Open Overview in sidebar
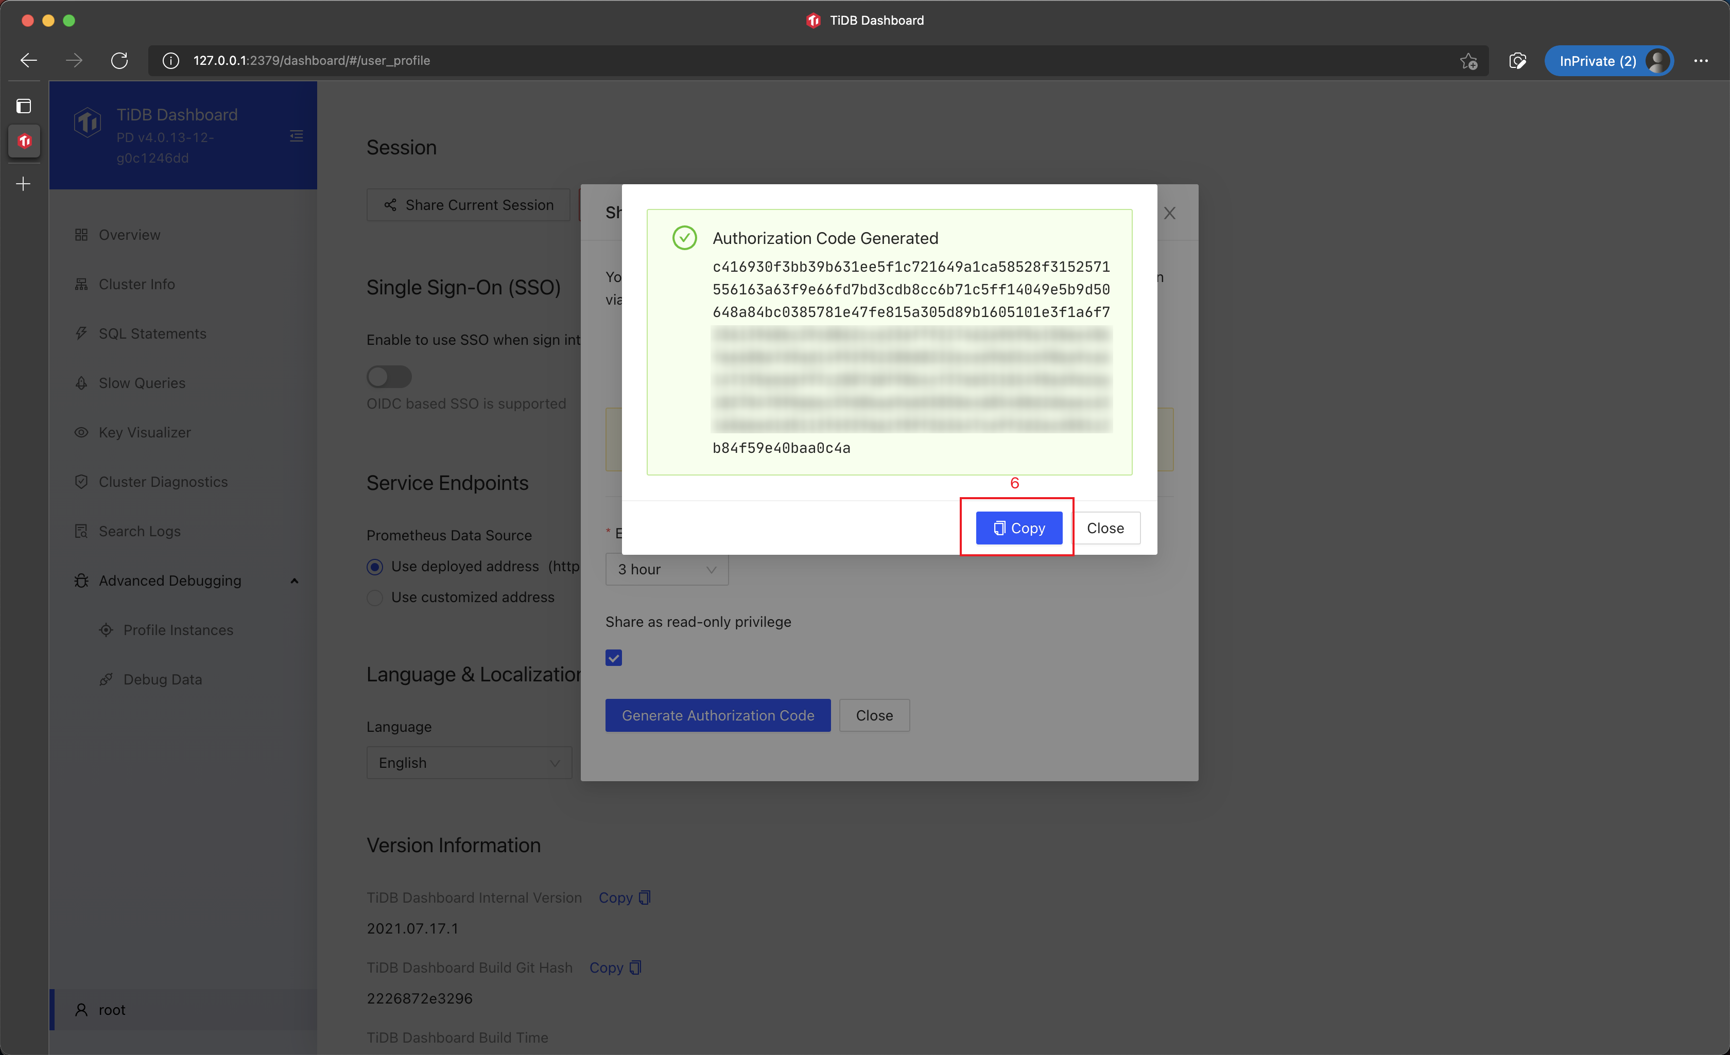 point(183,235)
